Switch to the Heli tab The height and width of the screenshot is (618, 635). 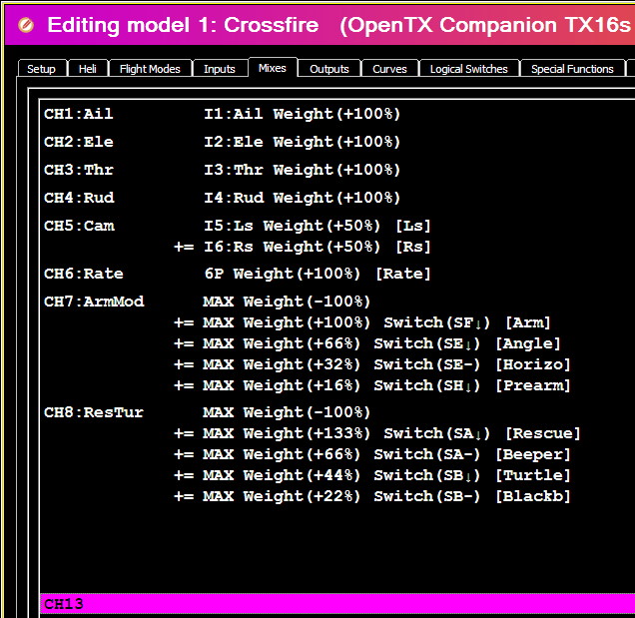tap(88, 69)
